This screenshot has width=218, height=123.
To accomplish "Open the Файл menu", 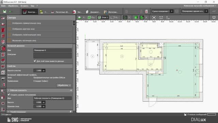I will click(x=3, y=6).
